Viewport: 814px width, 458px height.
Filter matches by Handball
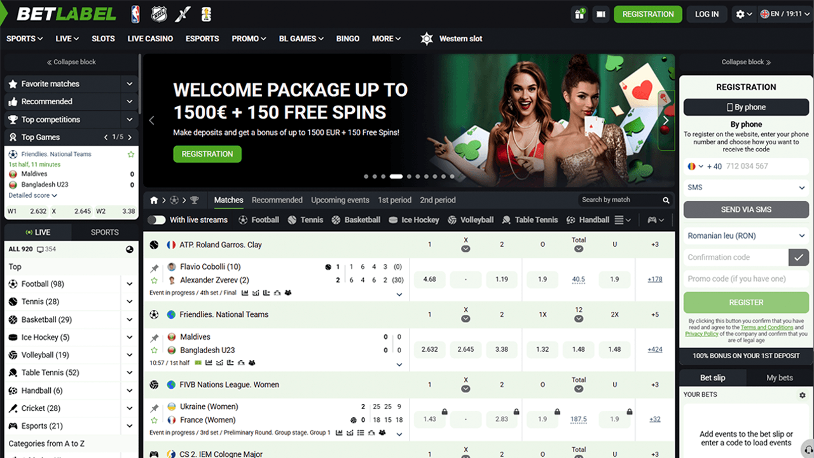click(x=588, y=220)
